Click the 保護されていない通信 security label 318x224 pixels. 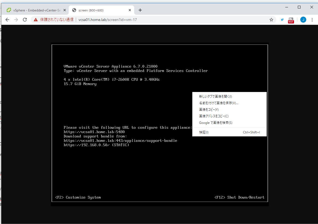coord(56,20)
